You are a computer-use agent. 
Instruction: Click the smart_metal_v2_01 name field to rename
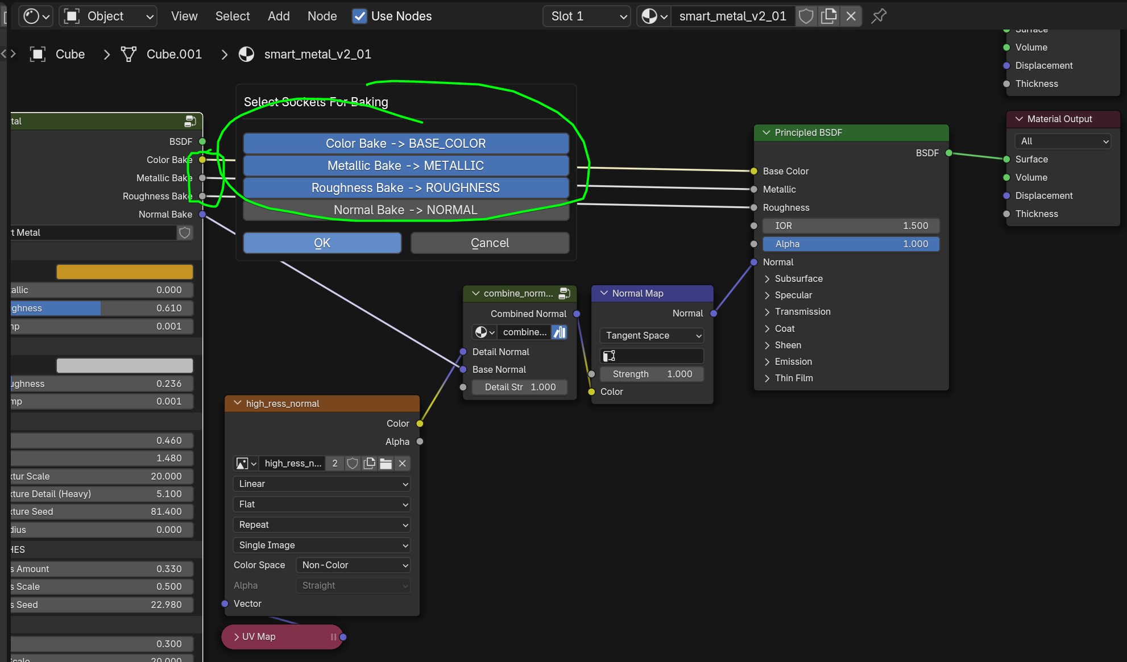click(x=733, y=16)
